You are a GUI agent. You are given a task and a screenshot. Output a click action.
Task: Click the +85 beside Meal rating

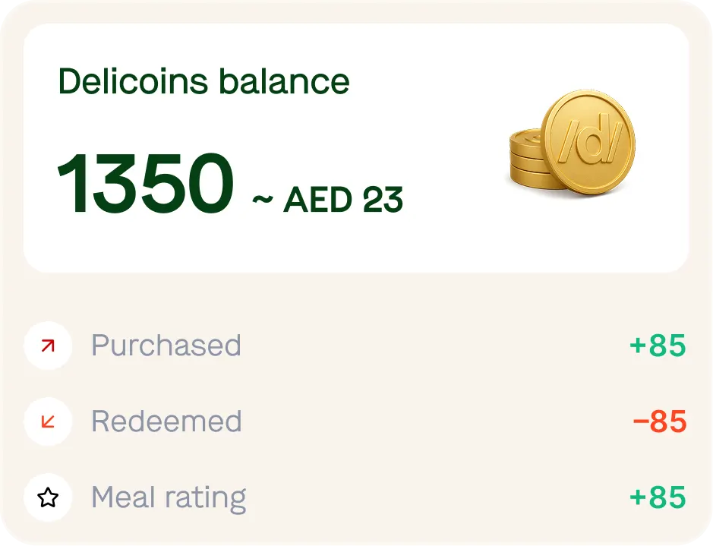658,497
